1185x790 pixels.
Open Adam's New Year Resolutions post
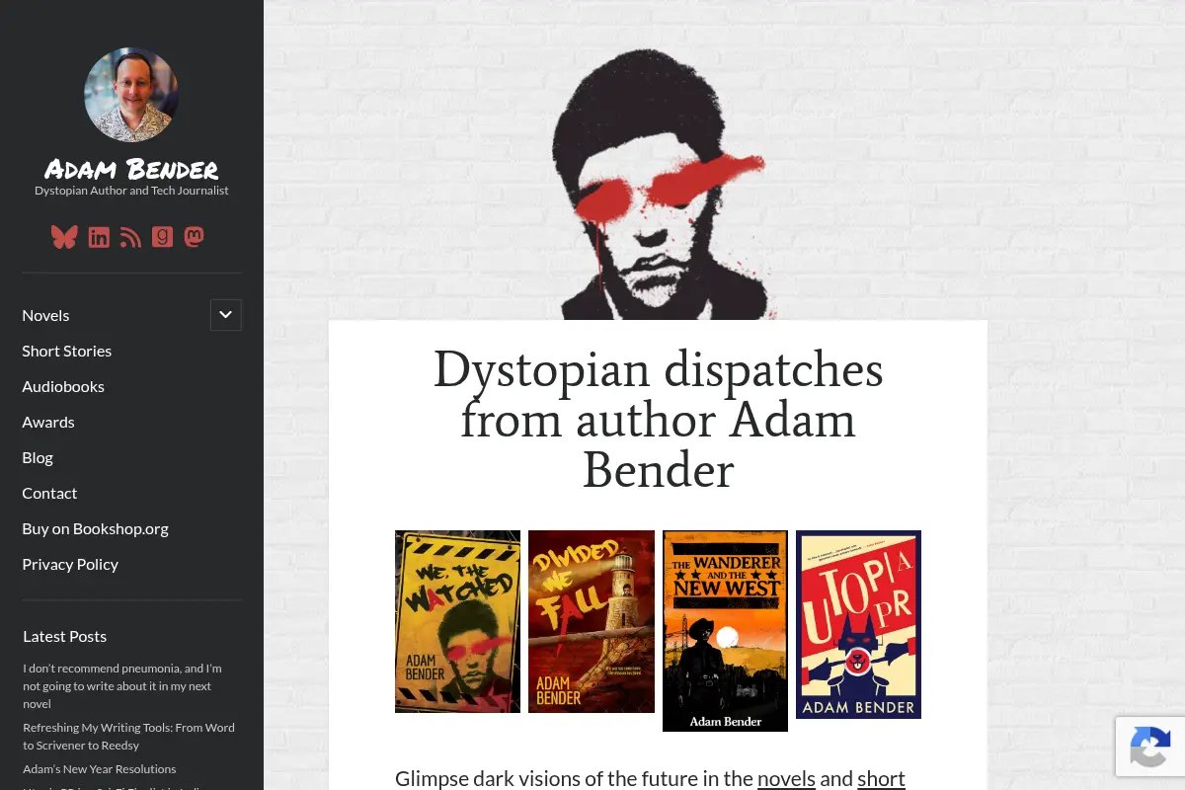(99, 768)
